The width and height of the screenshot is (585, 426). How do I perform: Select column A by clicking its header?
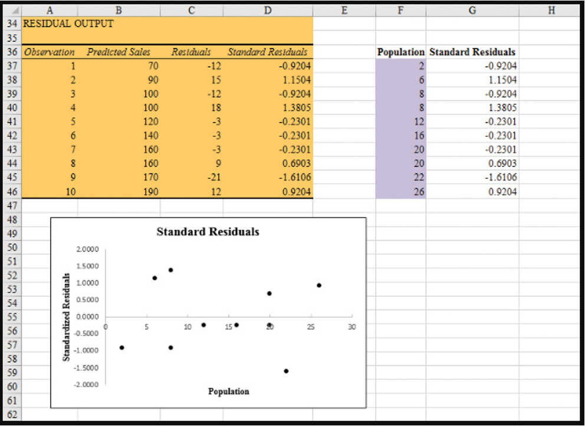[50, 9]
